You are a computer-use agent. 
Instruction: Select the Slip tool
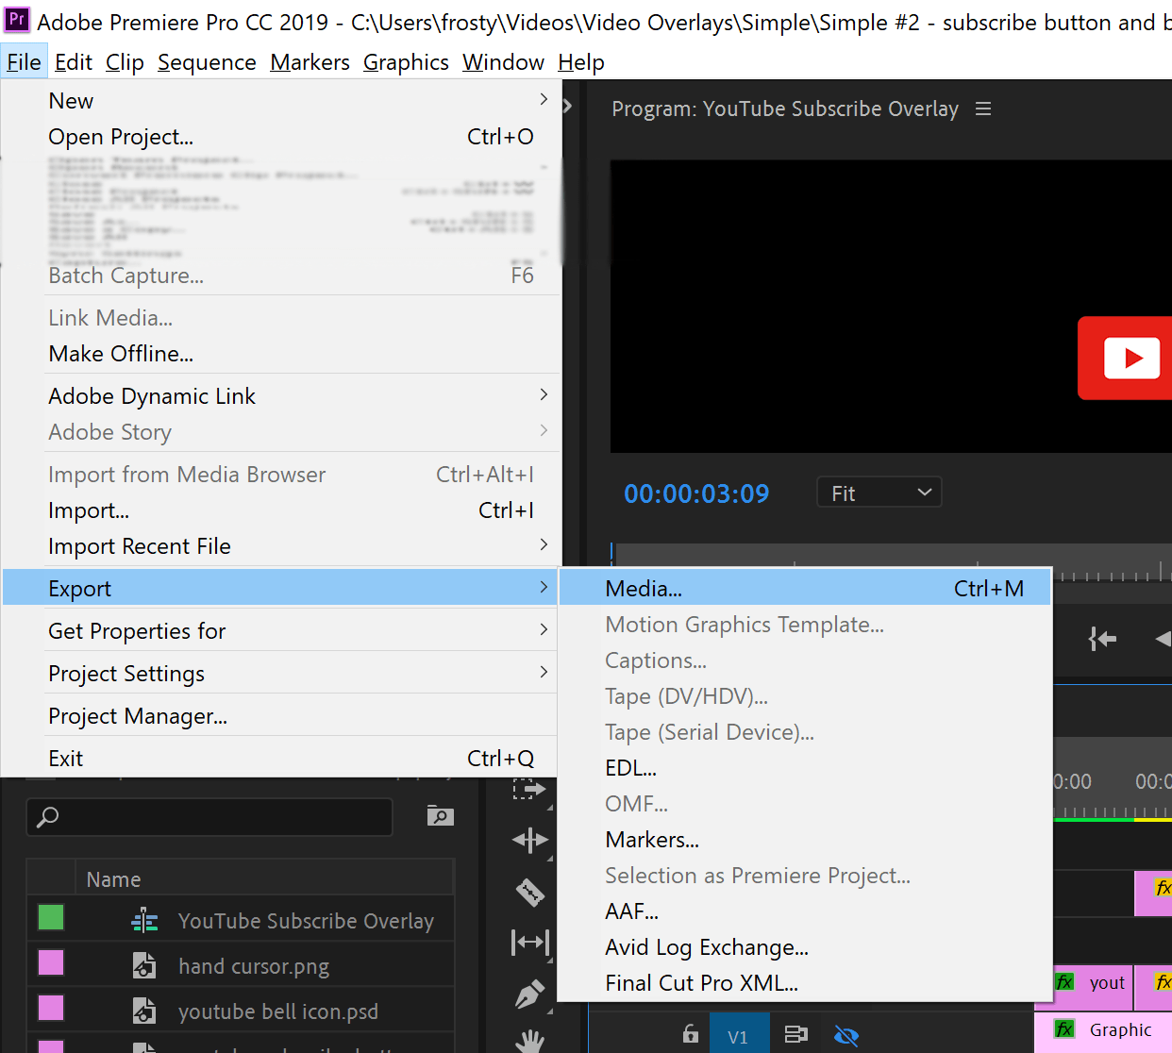click(x=529, y=942)
